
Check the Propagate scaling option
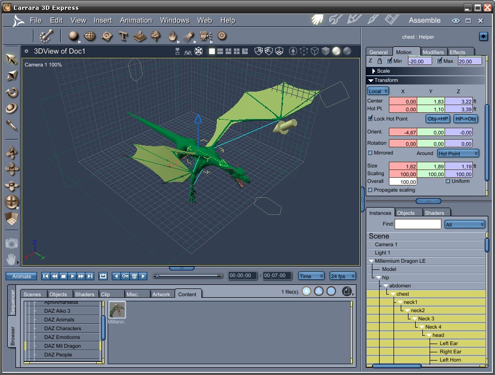click(x=370, y=190)
